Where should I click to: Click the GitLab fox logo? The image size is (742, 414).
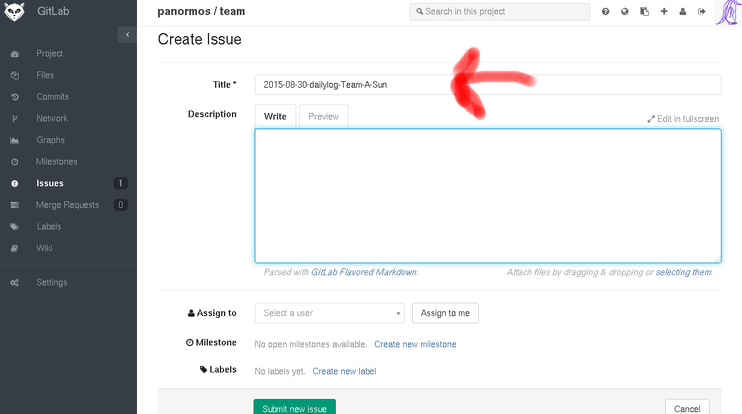[x=14, y=11]
